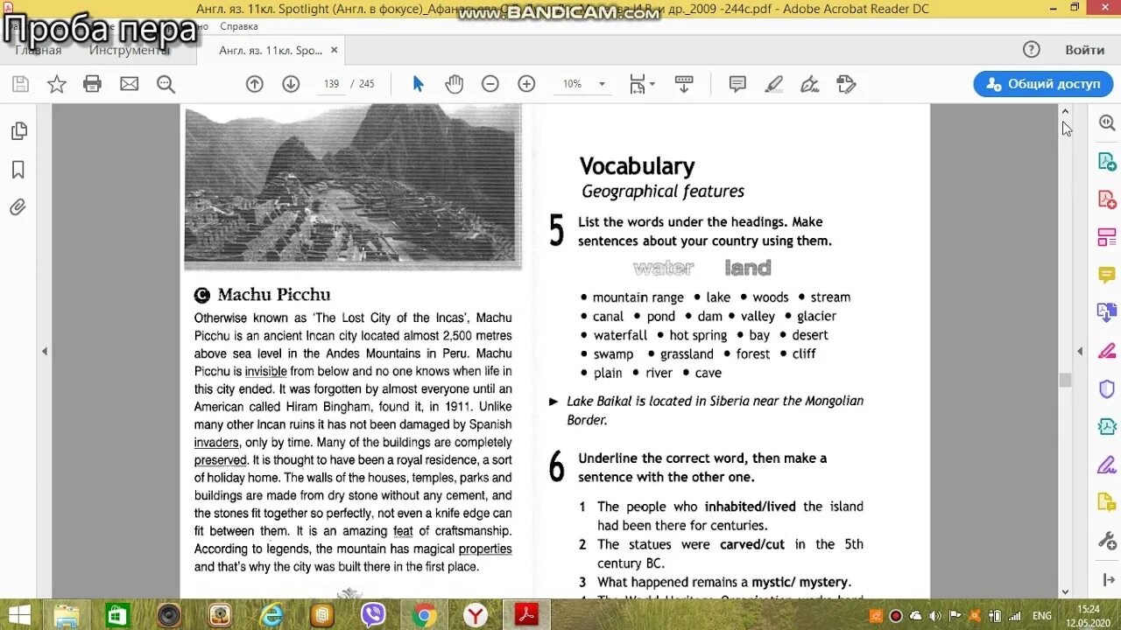1121x630 pixels.
Task: Switch to the Главная tab
Action: (x=39, y=50)
